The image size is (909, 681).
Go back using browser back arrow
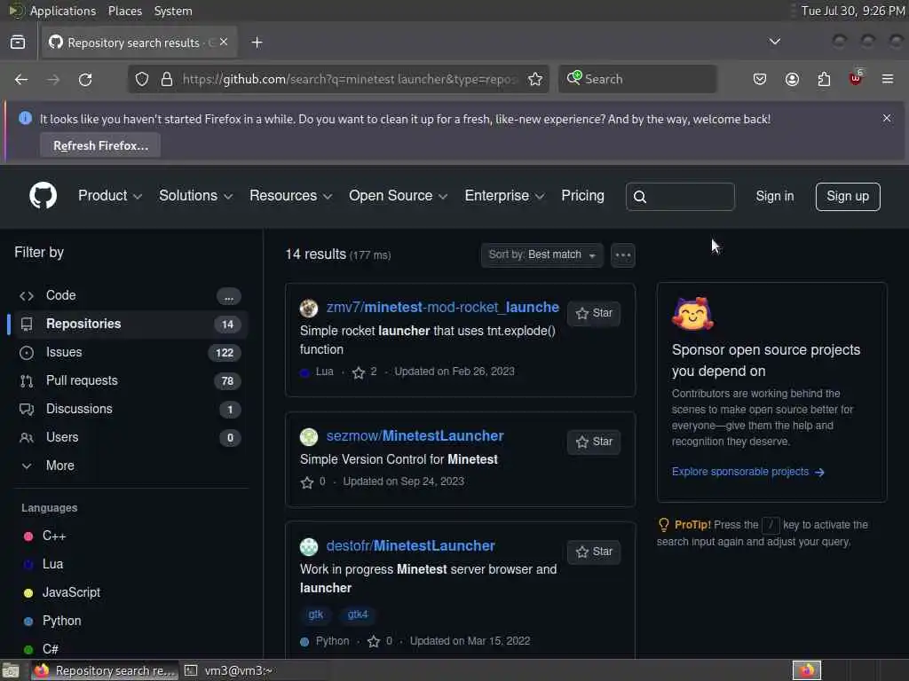(21, 79)
